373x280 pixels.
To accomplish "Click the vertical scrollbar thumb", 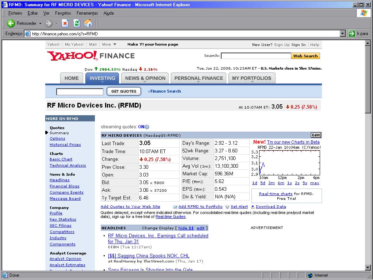I will tap(368, 79).
